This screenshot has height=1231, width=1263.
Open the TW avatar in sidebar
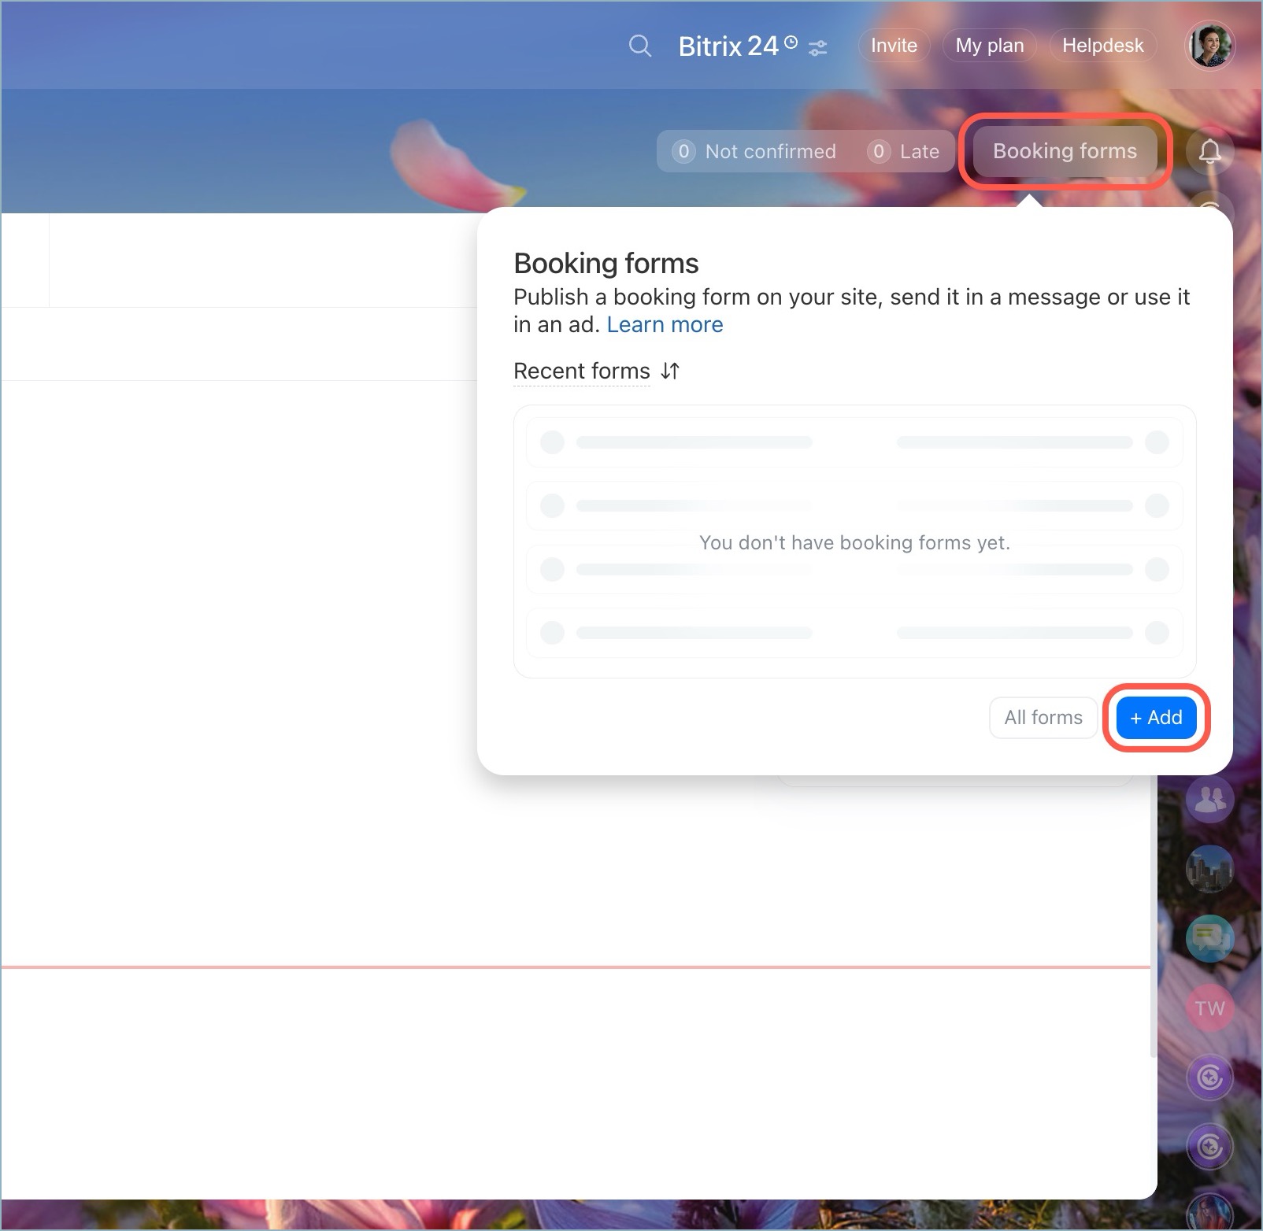[1209, 1008]
